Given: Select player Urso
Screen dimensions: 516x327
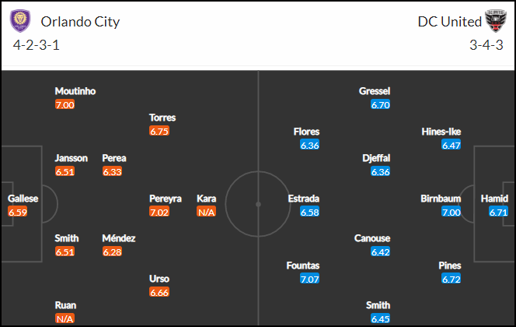Looking at the screenshot, I should [159, 279].
